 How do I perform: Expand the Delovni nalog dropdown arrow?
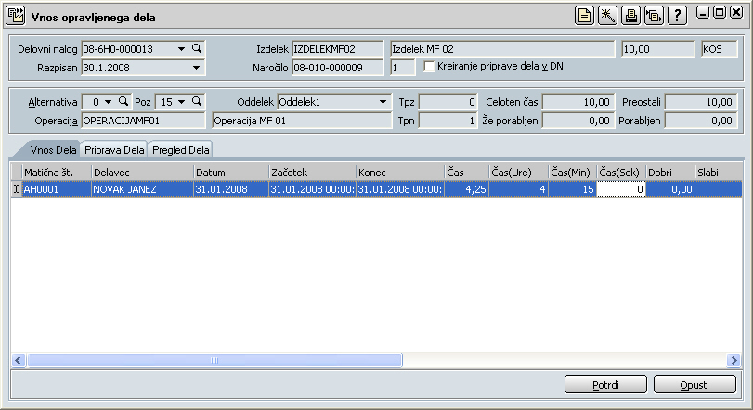pyautogui.click(x=181, y=48)
